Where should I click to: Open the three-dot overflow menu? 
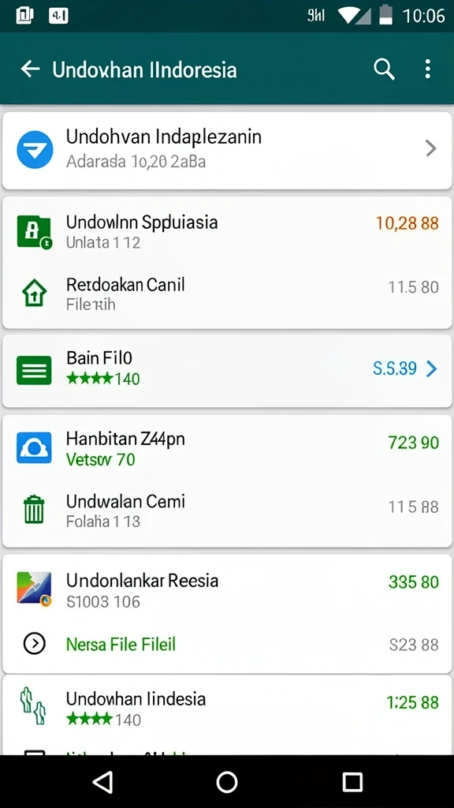427,69
